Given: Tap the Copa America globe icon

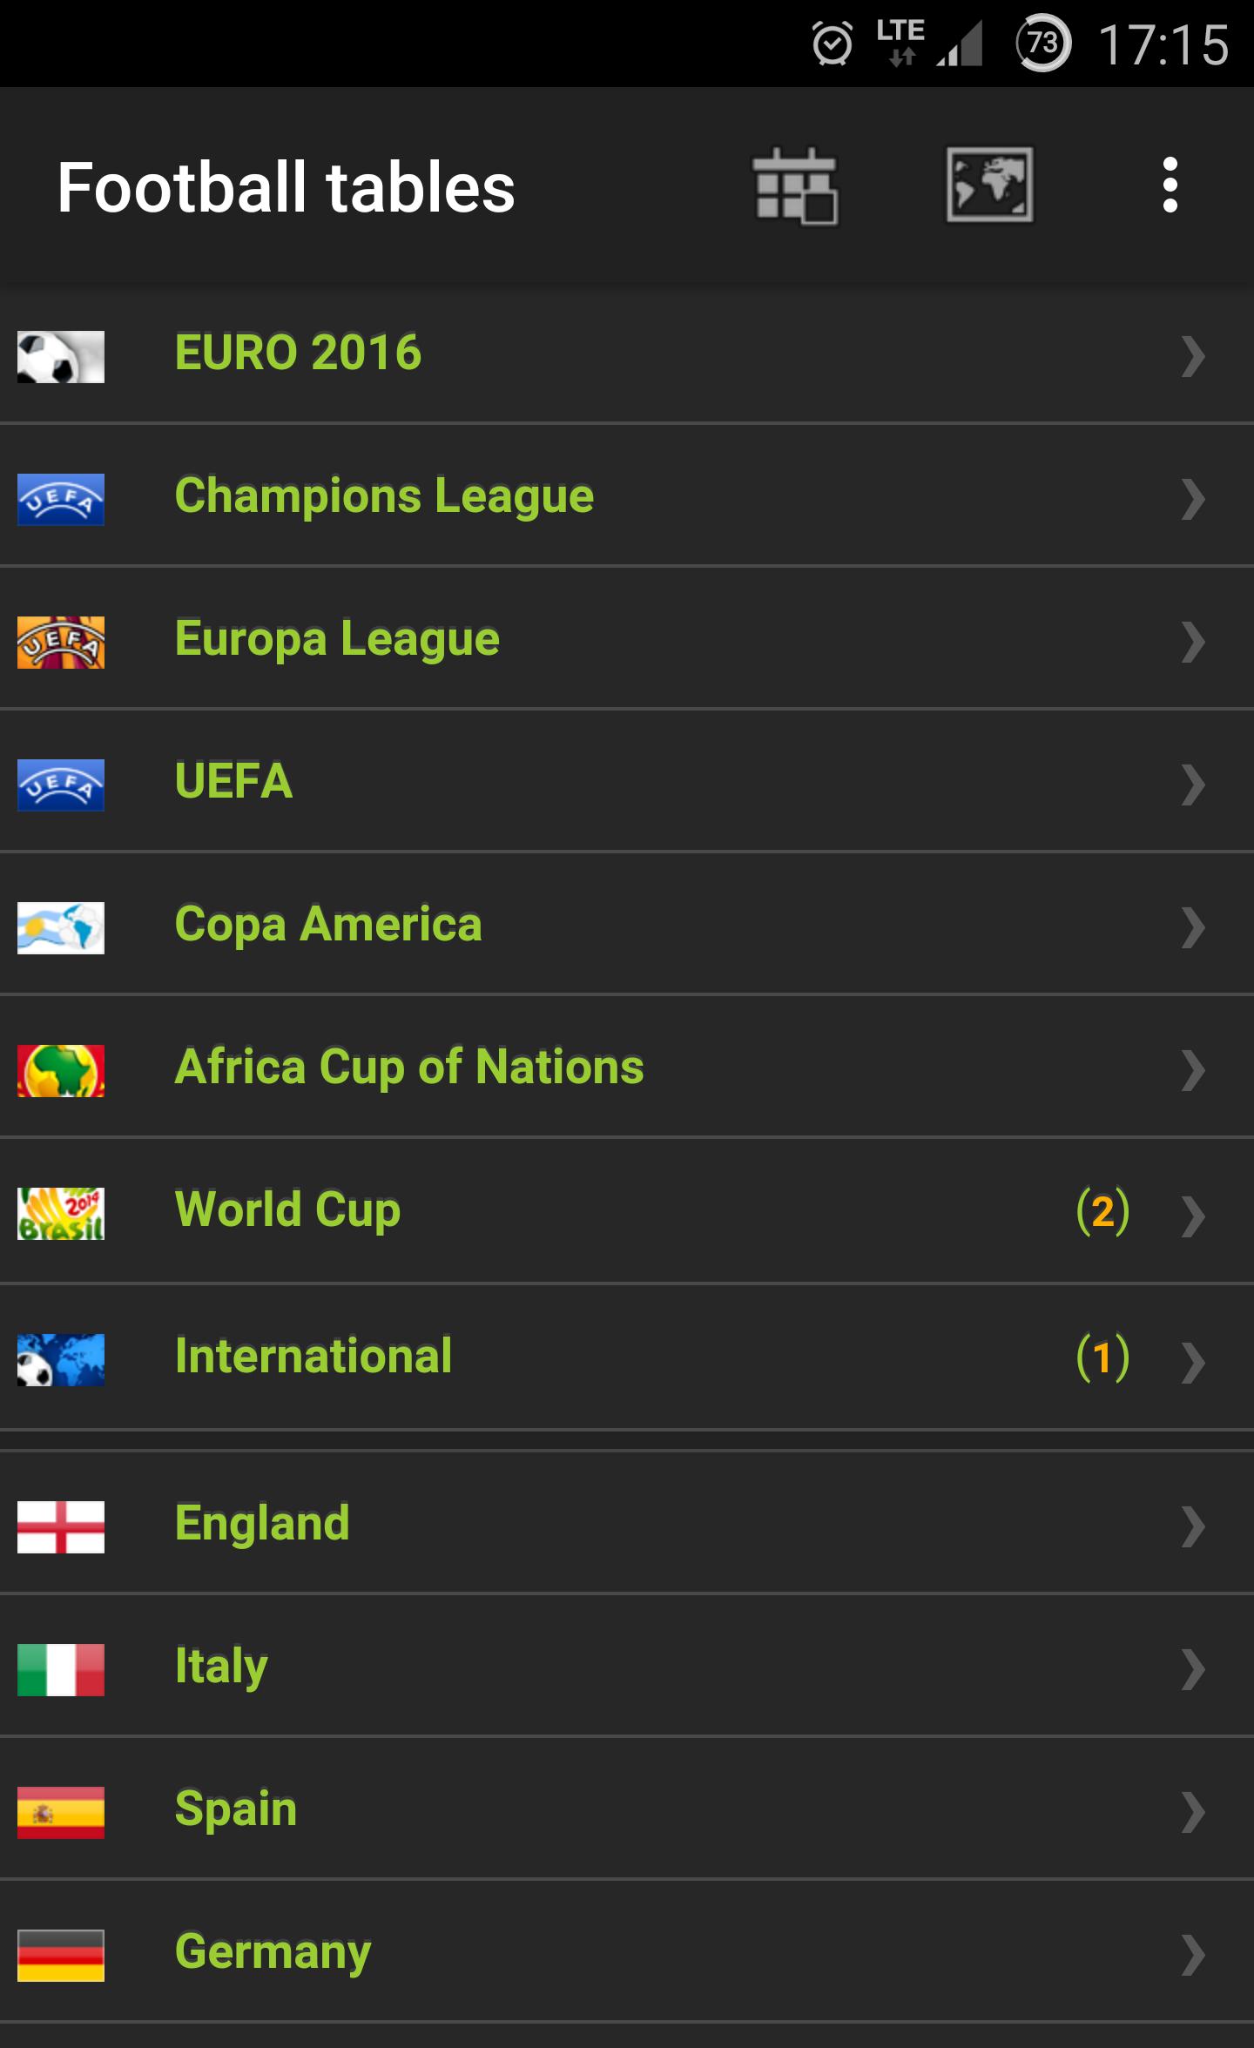Looking at the screenshot, I should 61,928.
